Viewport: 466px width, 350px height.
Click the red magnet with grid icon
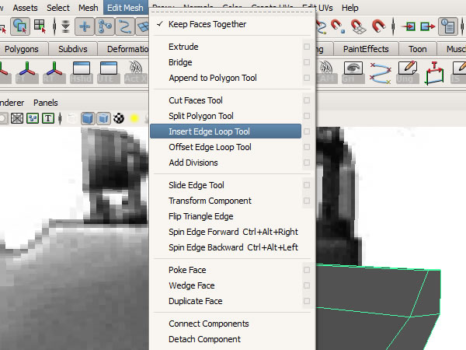pos(358,26)
